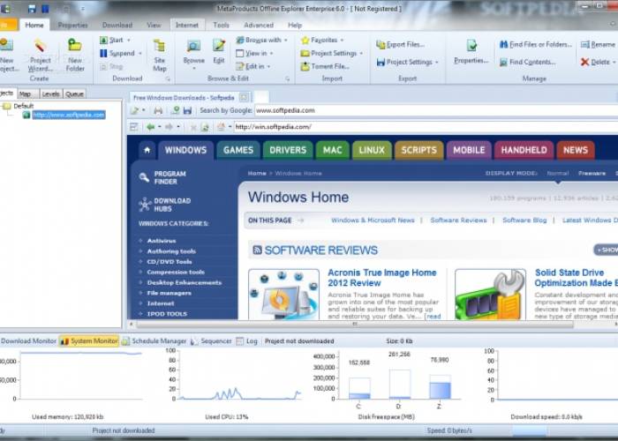The image size is (618, 441).
Task: Select the softpedia.com project in tree
Action: [x=69, y=115]
